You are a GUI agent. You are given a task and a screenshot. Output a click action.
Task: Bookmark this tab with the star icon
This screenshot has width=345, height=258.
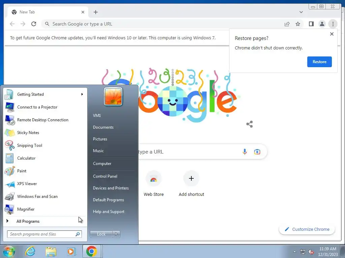point(298,24)
